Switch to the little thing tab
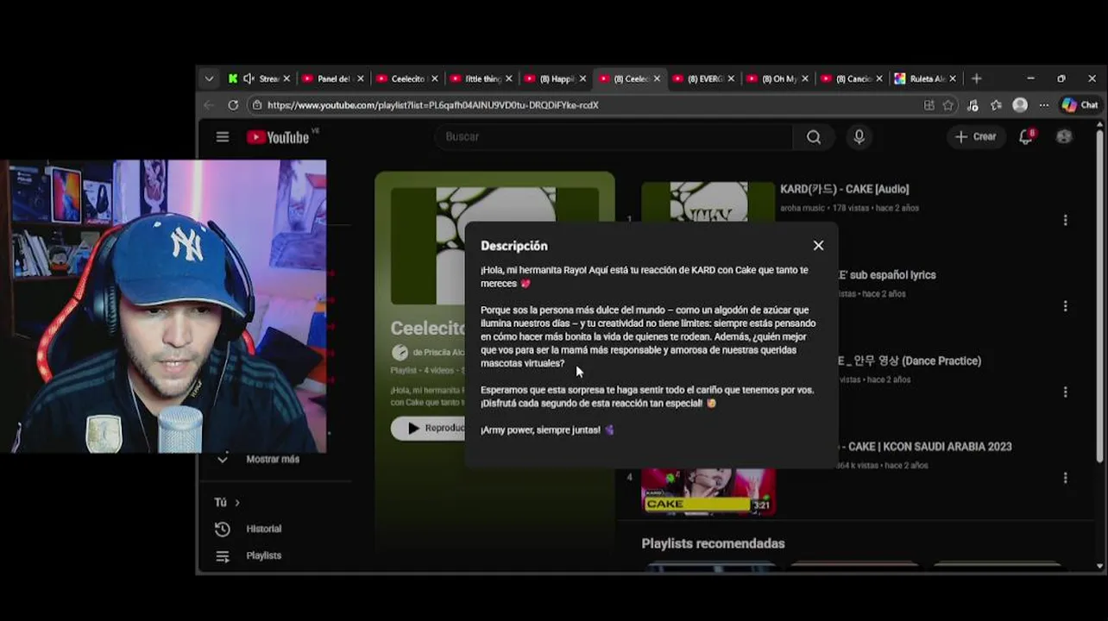The height and width of the screenshot is (621, 1108). [x=482, y=78]
